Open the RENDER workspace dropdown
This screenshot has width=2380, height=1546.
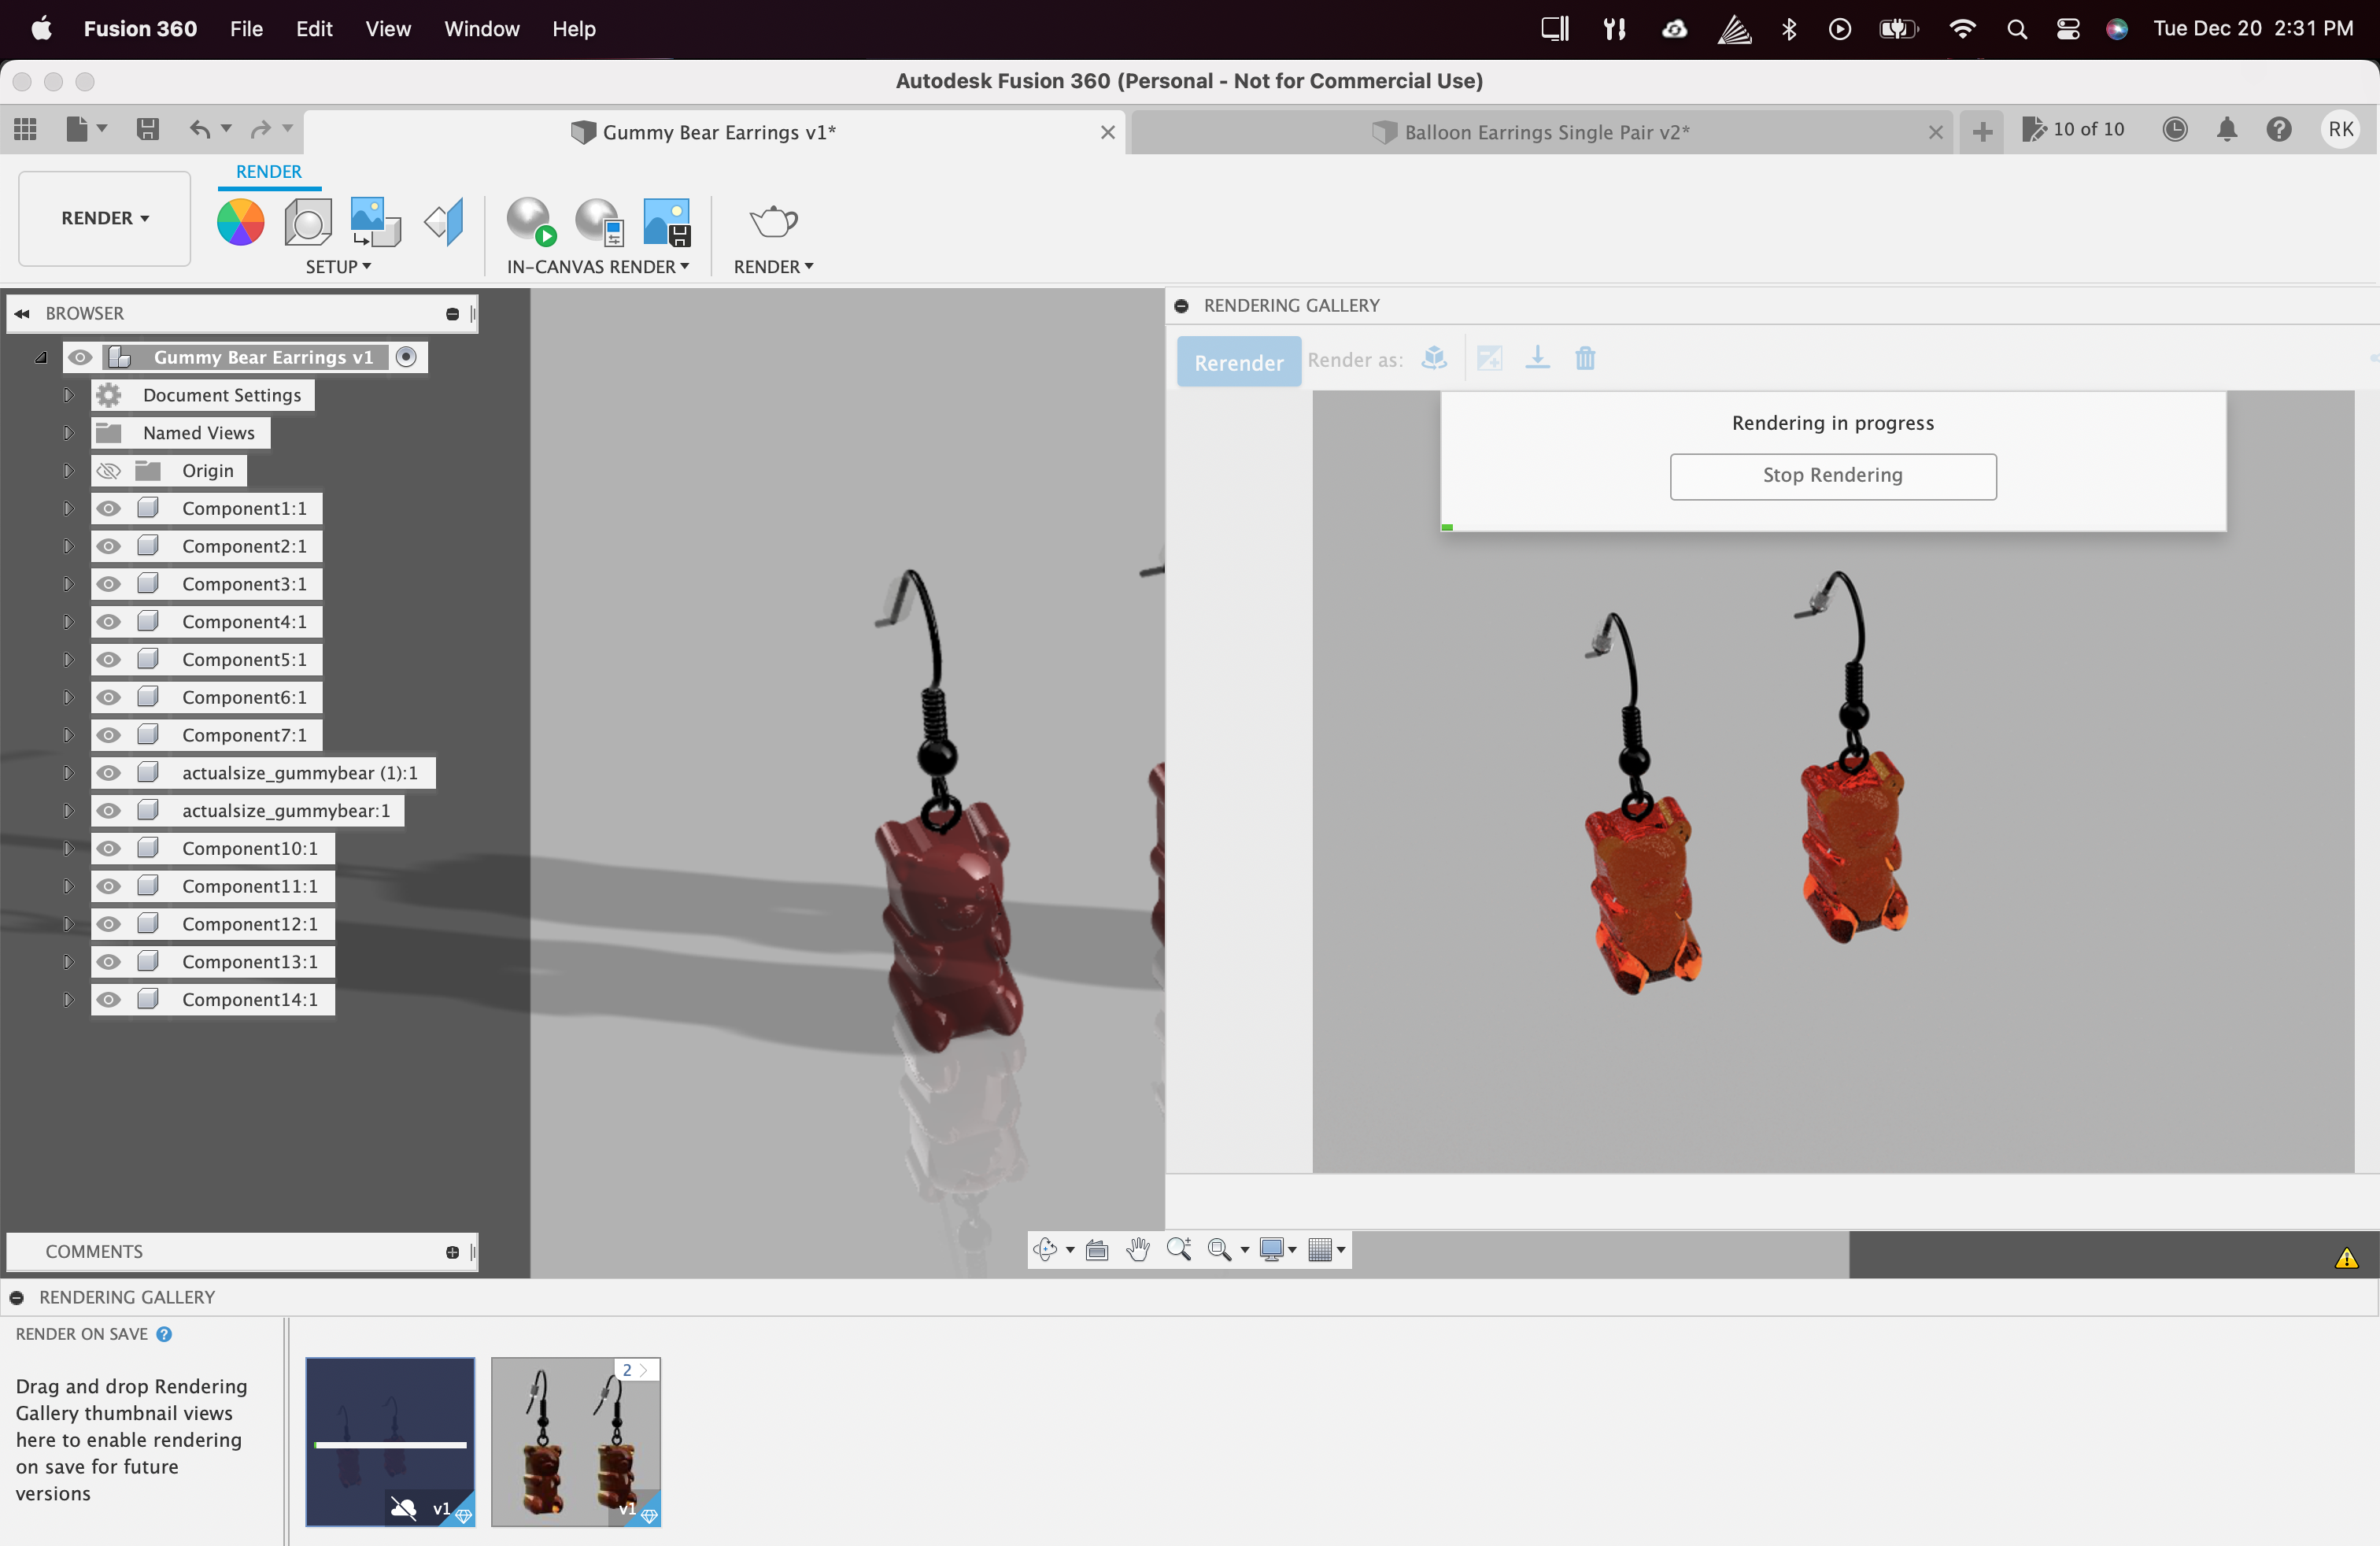click(x=104, y=218)
